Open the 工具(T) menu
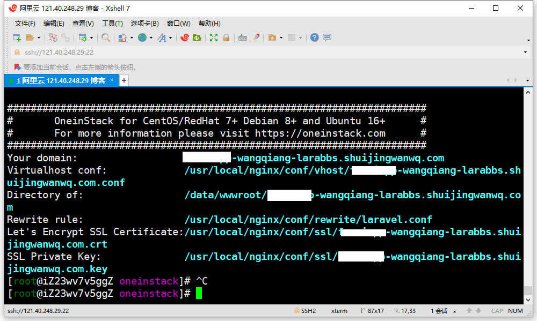537x321 pixels. tap(112, 23)
